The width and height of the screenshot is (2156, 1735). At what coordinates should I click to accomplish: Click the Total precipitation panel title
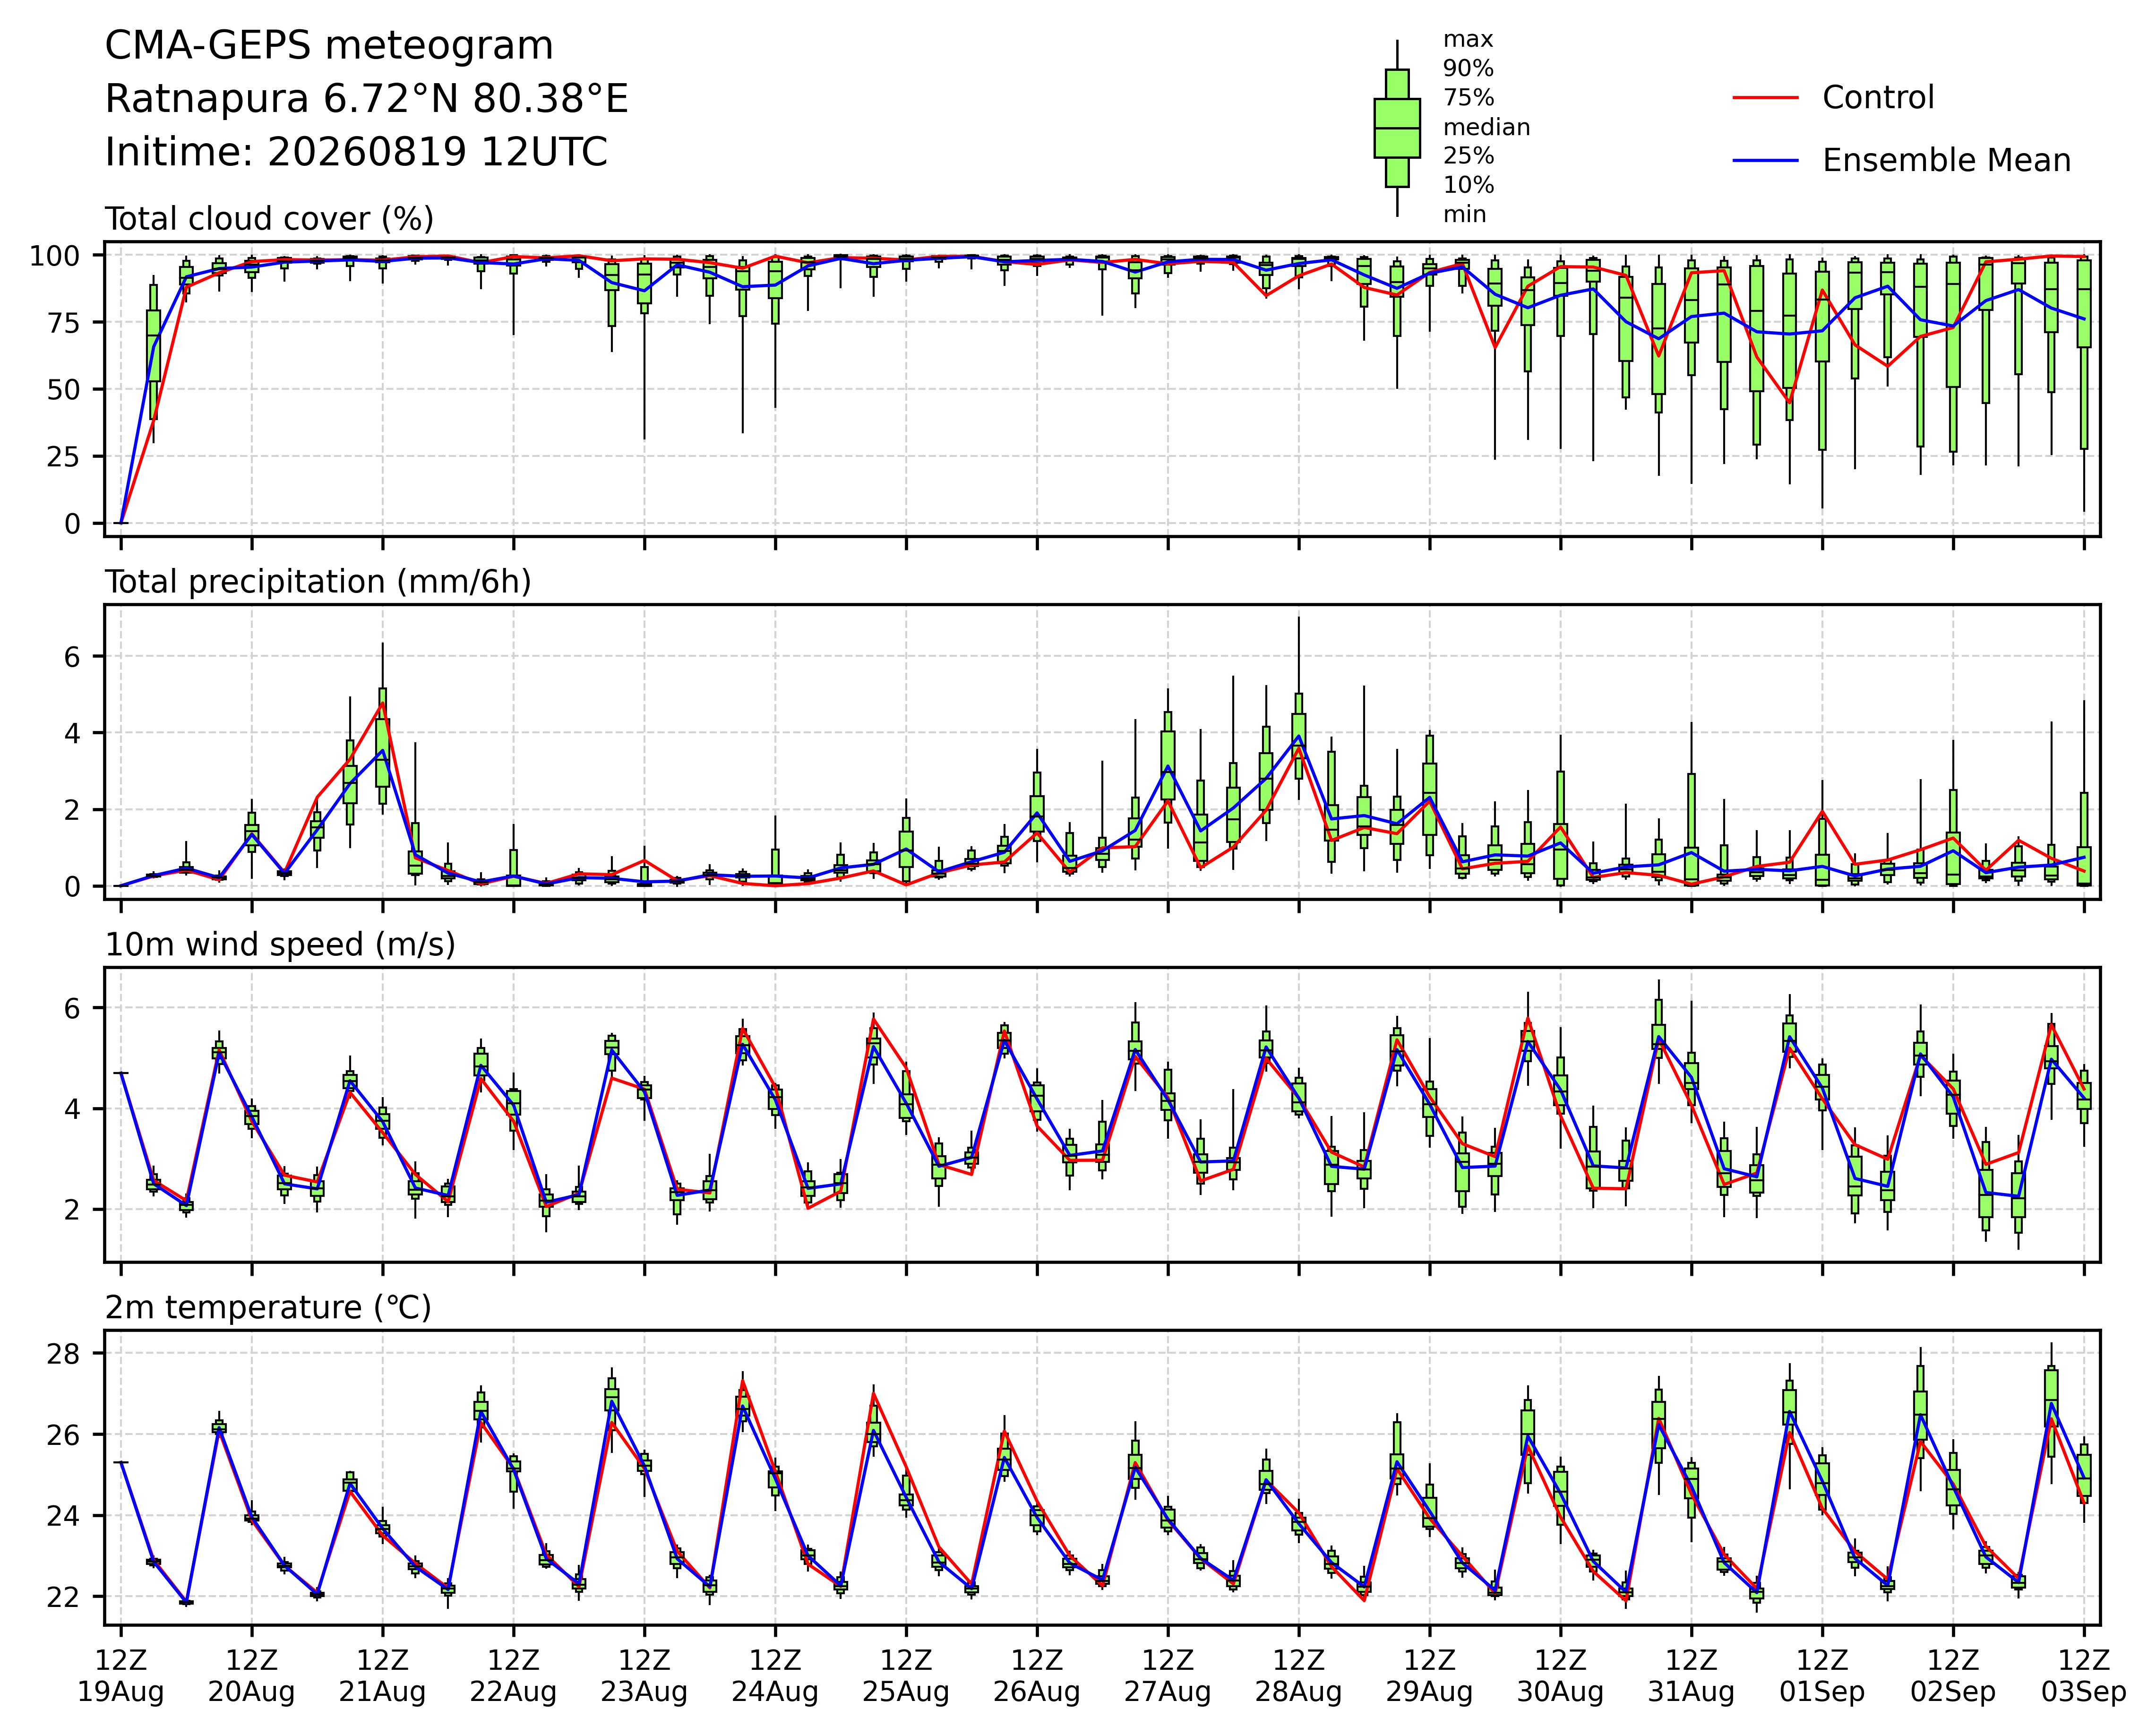[x=318, y=582]
